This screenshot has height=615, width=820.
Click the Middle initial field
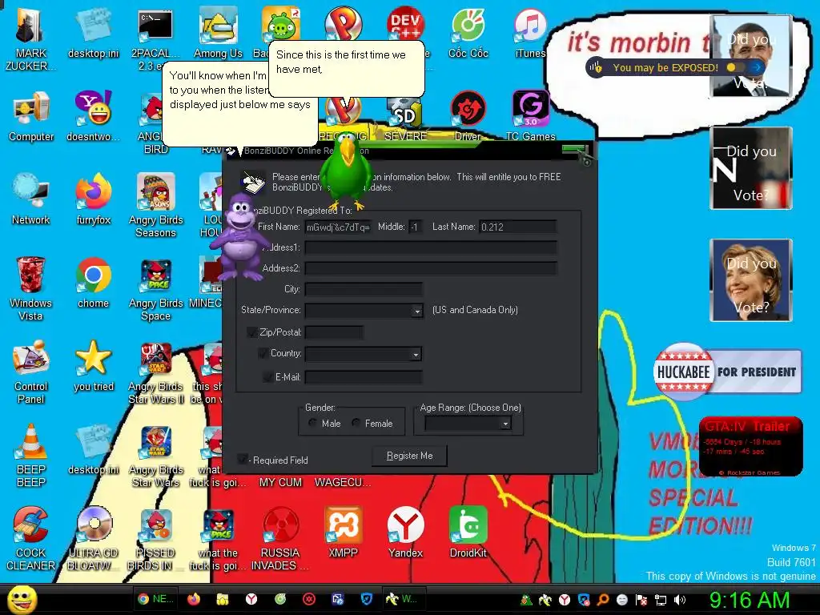tap(416, 227)
